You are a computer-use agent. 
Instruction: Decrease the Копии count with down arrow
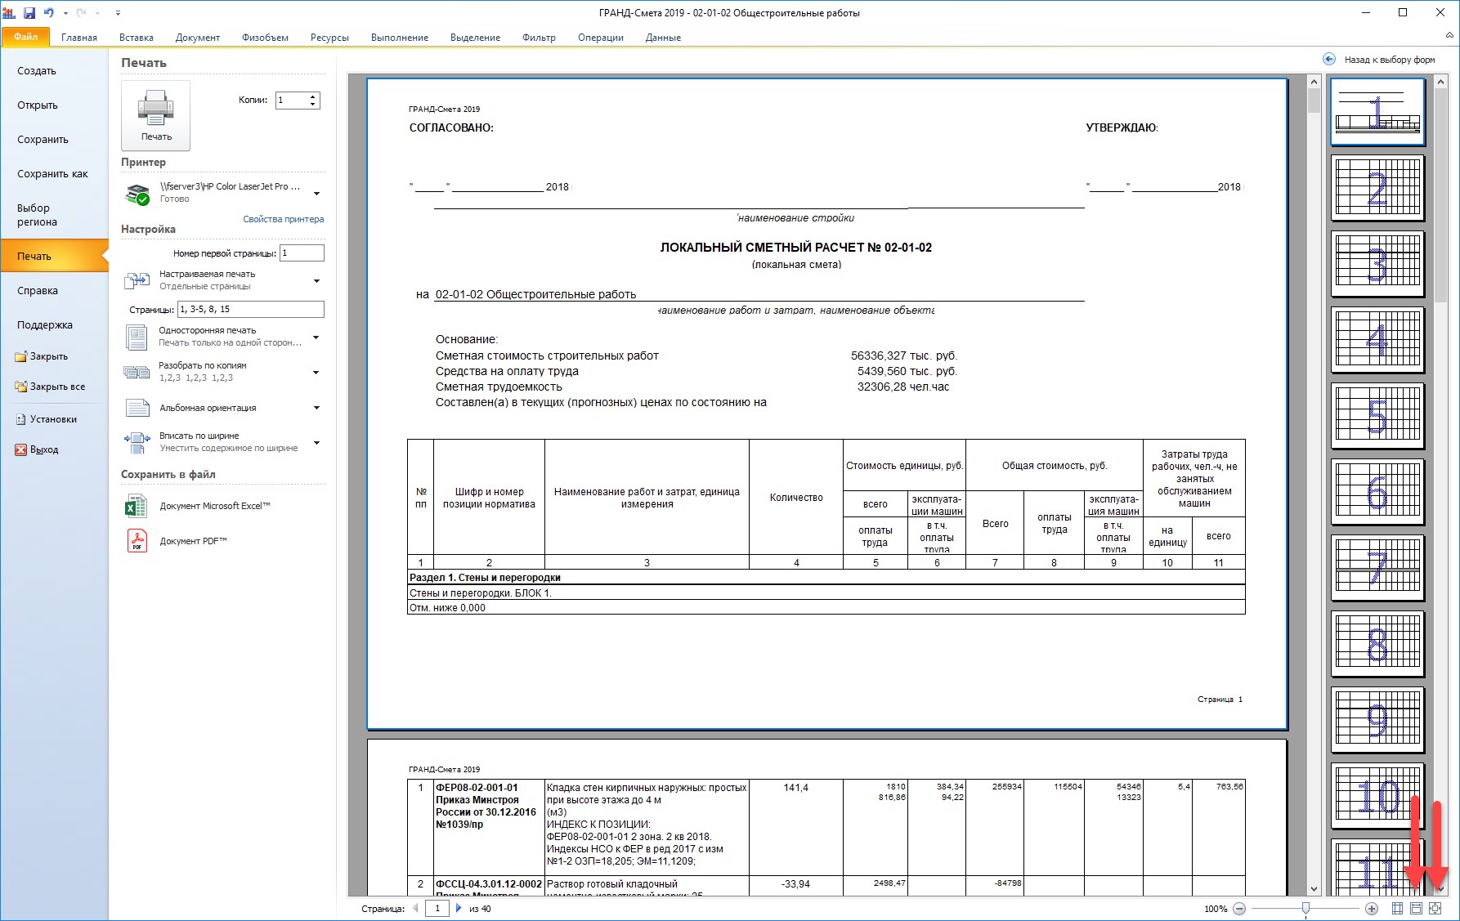pos(313,104)
